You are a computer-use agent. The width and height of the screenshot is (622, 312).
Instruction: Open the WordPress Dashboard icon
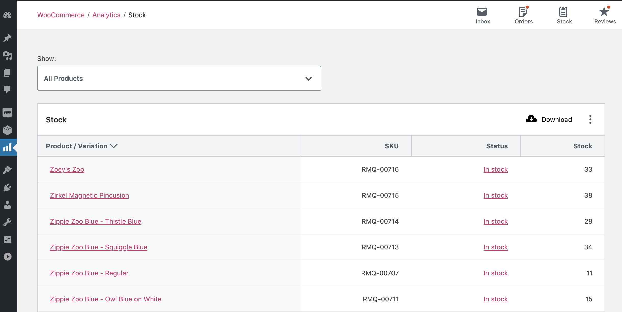coord(7,15)
